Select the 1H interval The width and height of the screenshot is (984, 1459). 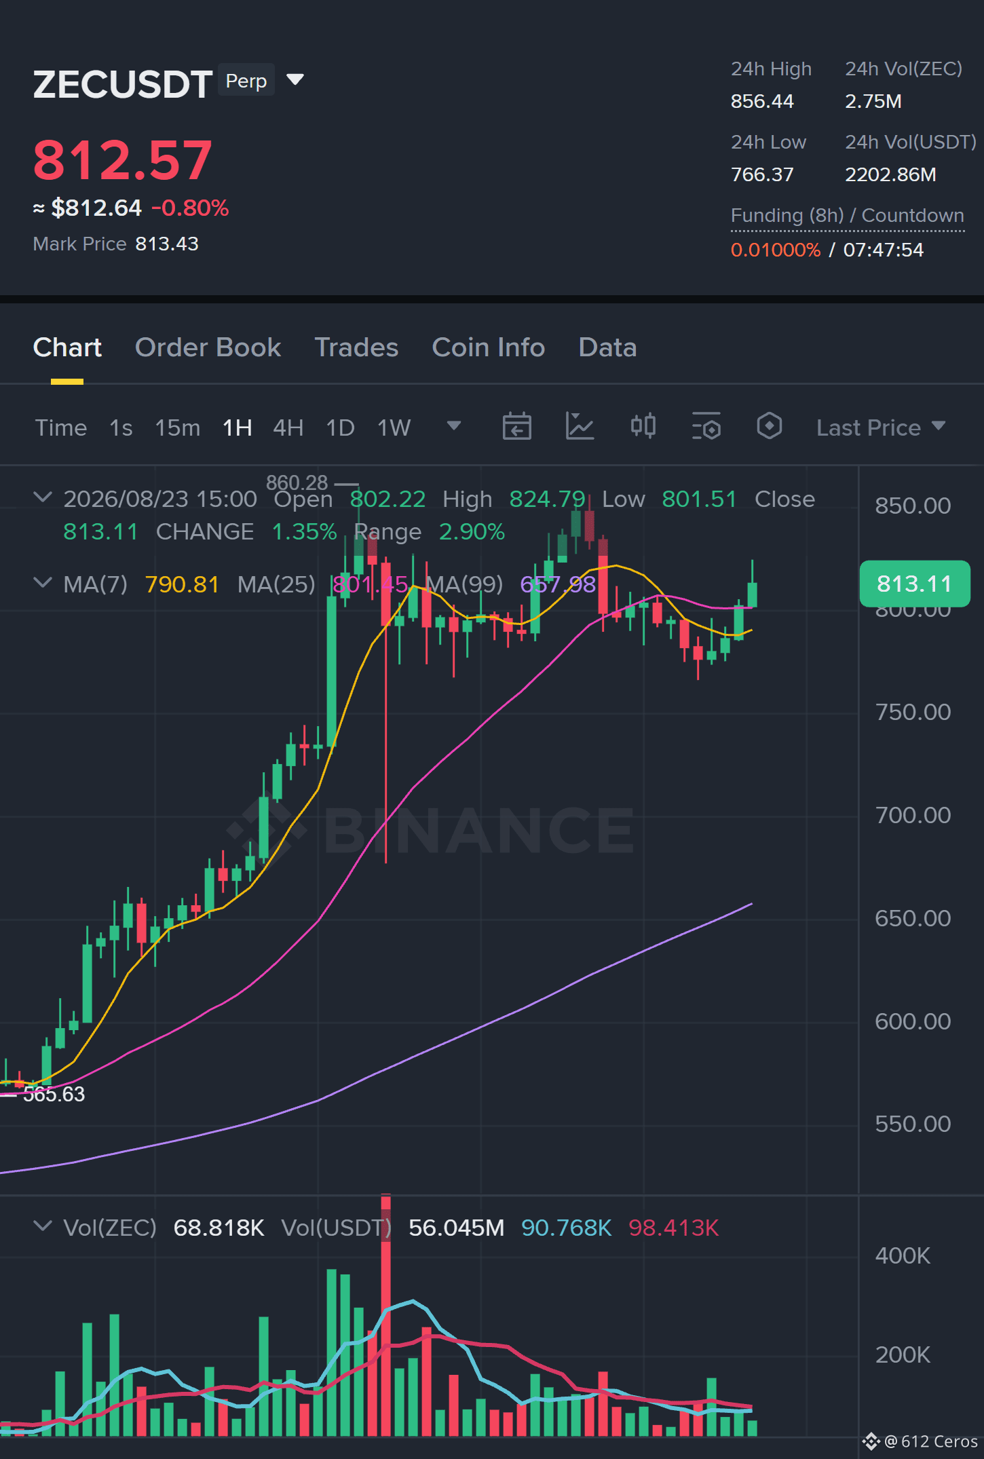click(x=238, y=428)
